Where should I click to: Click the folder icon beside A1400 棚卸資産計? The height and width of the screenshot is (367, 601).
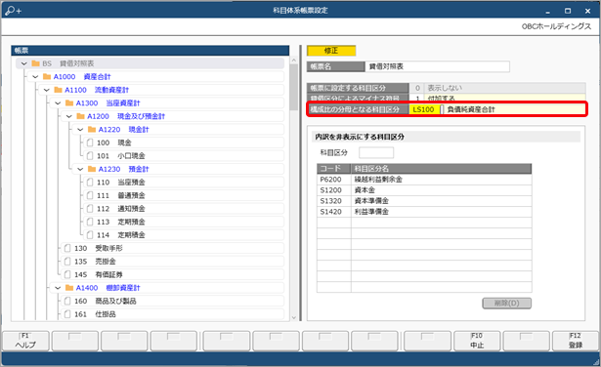click(69, 288)
